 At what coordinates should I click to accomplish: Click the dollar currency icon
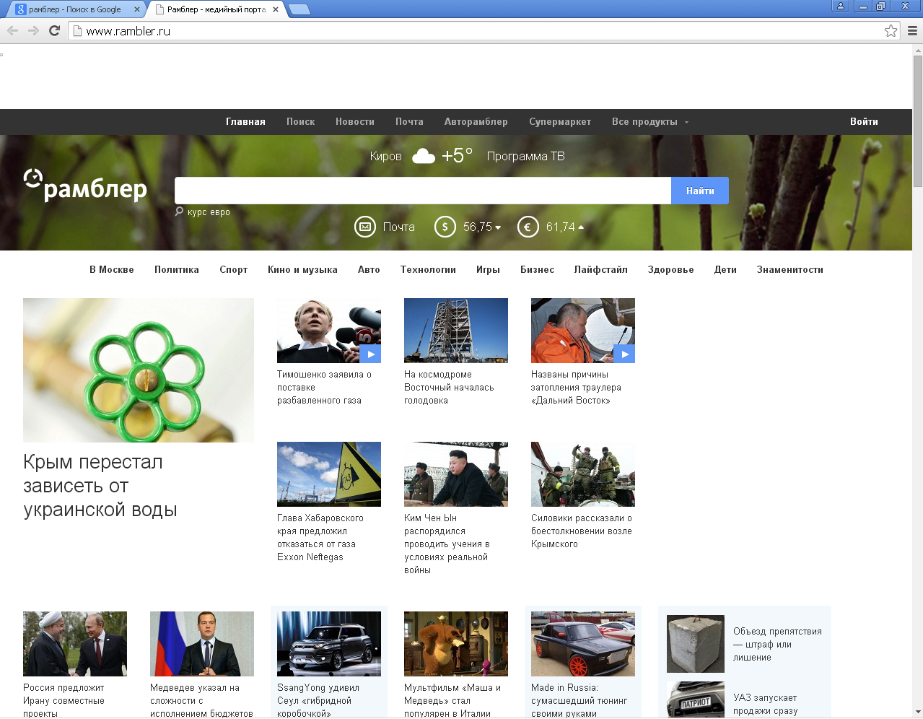click(445, 227)
